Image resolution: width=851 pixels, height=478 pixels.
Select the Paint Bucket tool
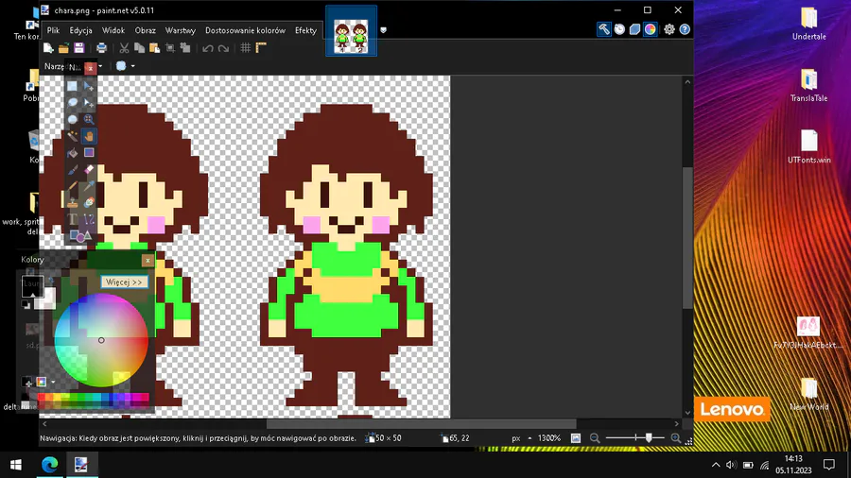72,153
